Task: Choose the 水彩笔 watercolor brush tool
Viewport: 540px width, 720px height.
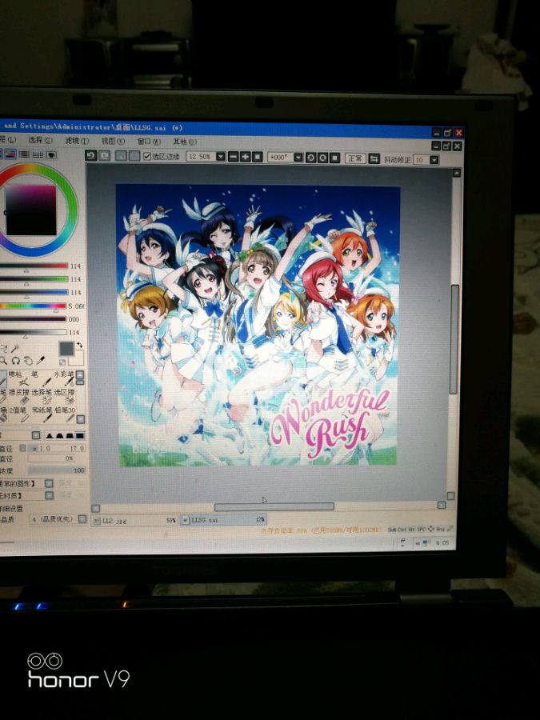Action: click(65, 379)
